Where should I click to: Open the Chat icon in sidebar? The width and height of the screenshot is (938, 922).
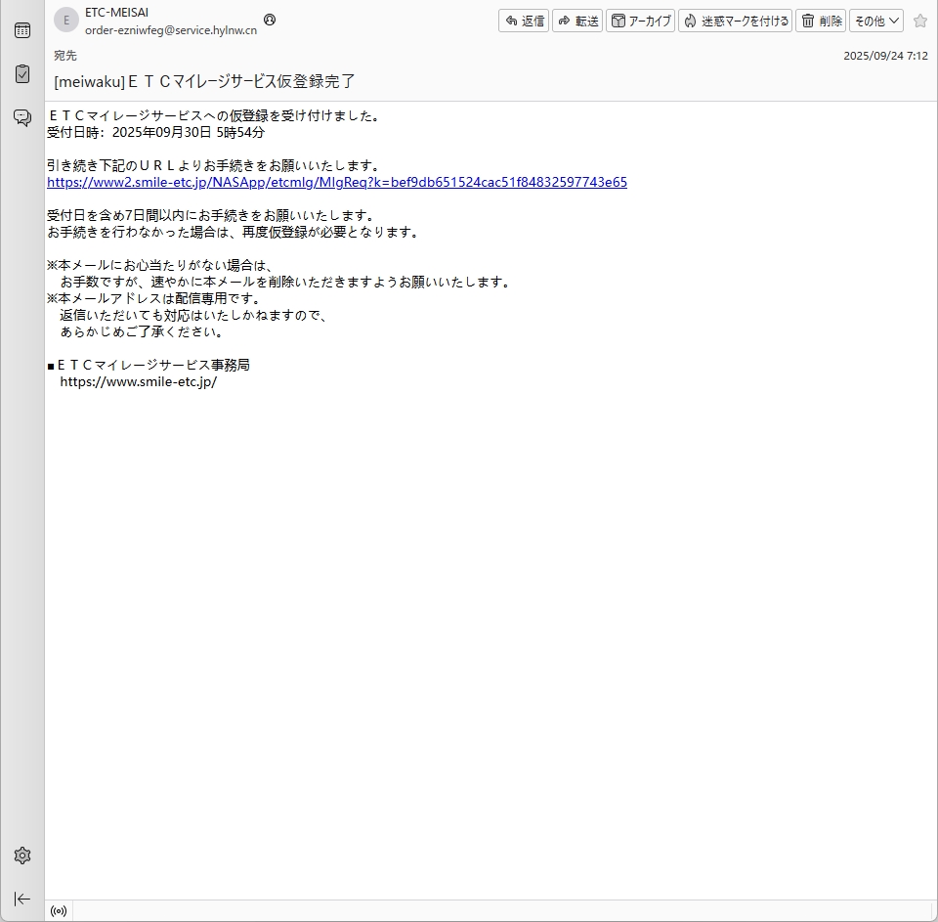click(21, 118)
